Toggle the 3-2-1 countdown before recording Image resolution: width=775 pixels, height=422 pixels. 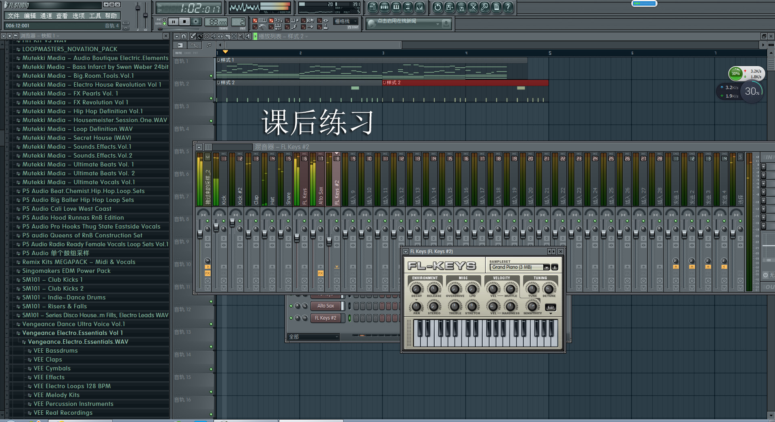(271, 21)
